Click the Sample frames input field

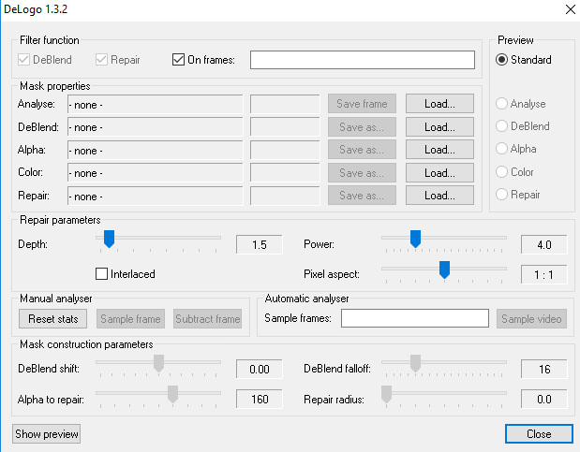click(415, 318)
